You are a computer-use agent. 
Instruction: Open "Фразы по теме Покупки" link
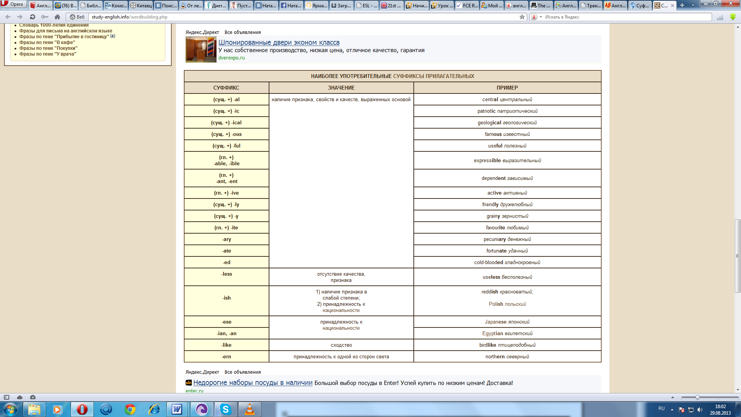48,48
